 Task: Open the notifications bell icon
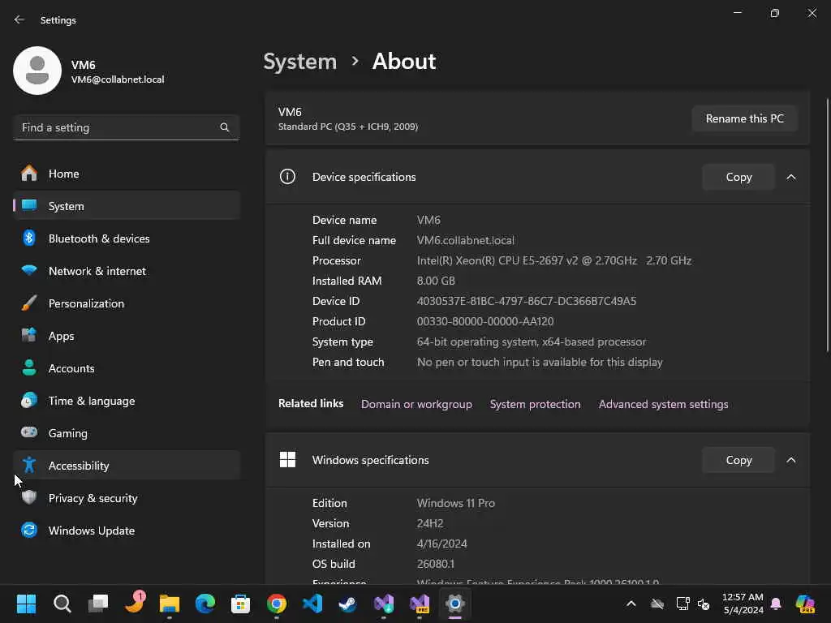point(776,604)
